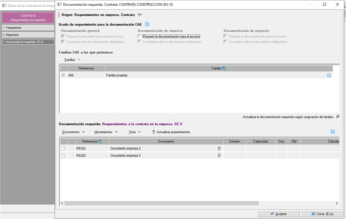
Task: Click the horizontal scrollbar of documents grid
Action: pos(162,203)
